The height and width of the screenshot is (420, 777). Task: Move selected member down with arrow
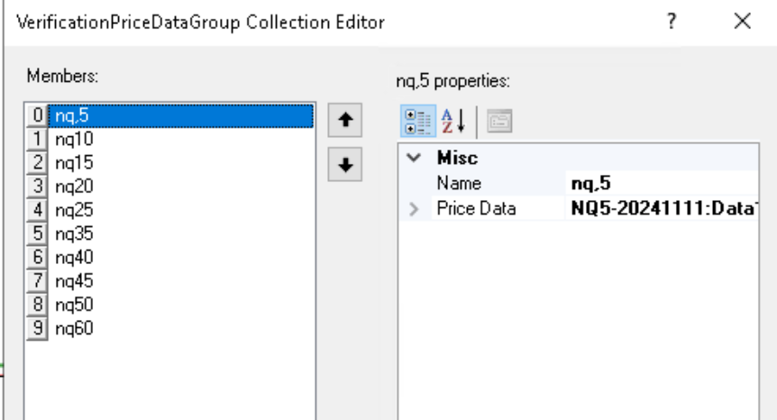tap(345, 166)
